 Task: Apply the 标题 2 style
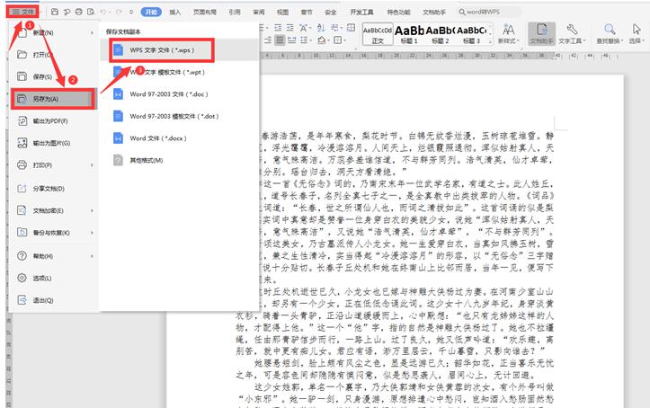pyautogui.click(x=441, y=34)
